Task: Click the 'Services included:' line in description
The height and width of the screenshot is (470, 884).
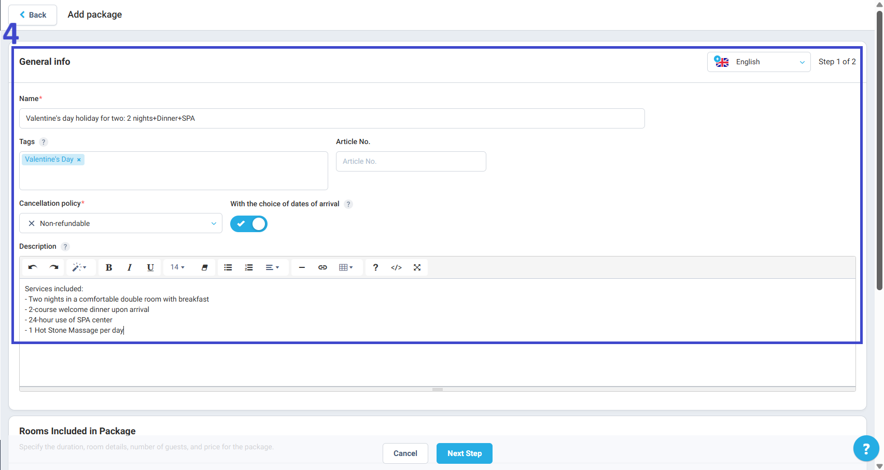Action: [54, 289]
